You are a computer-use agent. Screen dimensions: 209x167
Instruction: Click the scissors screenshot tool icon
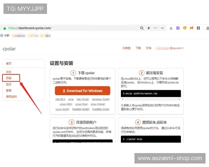click(171, 28)
